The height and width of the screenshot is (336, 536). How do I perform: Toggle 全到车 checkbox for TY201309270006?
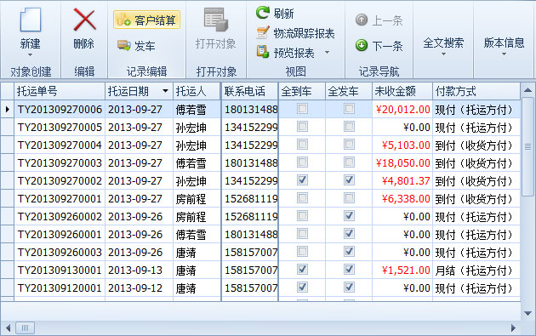pos(302,109)
